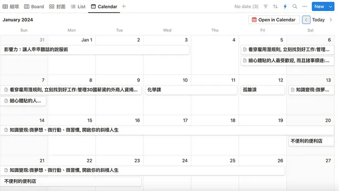This screenshot has width=339, height=191.
Task: Go to next month chevron
Action: [x=331, y=20]
